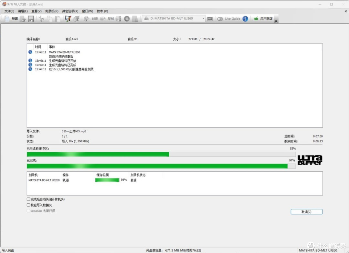The height and width of the screenshot is (253, 349).
Task: Click the Disc info icon
Action: click(118, 19)
